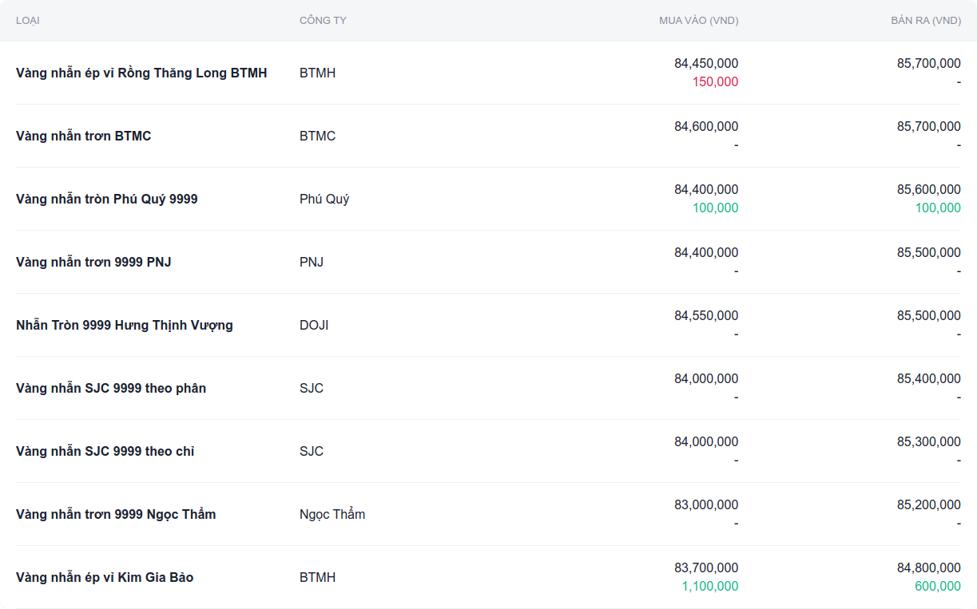The image size is (977, 609).
Task: Select the 84,600,000 buy price
Action: (x=706, y=127)
